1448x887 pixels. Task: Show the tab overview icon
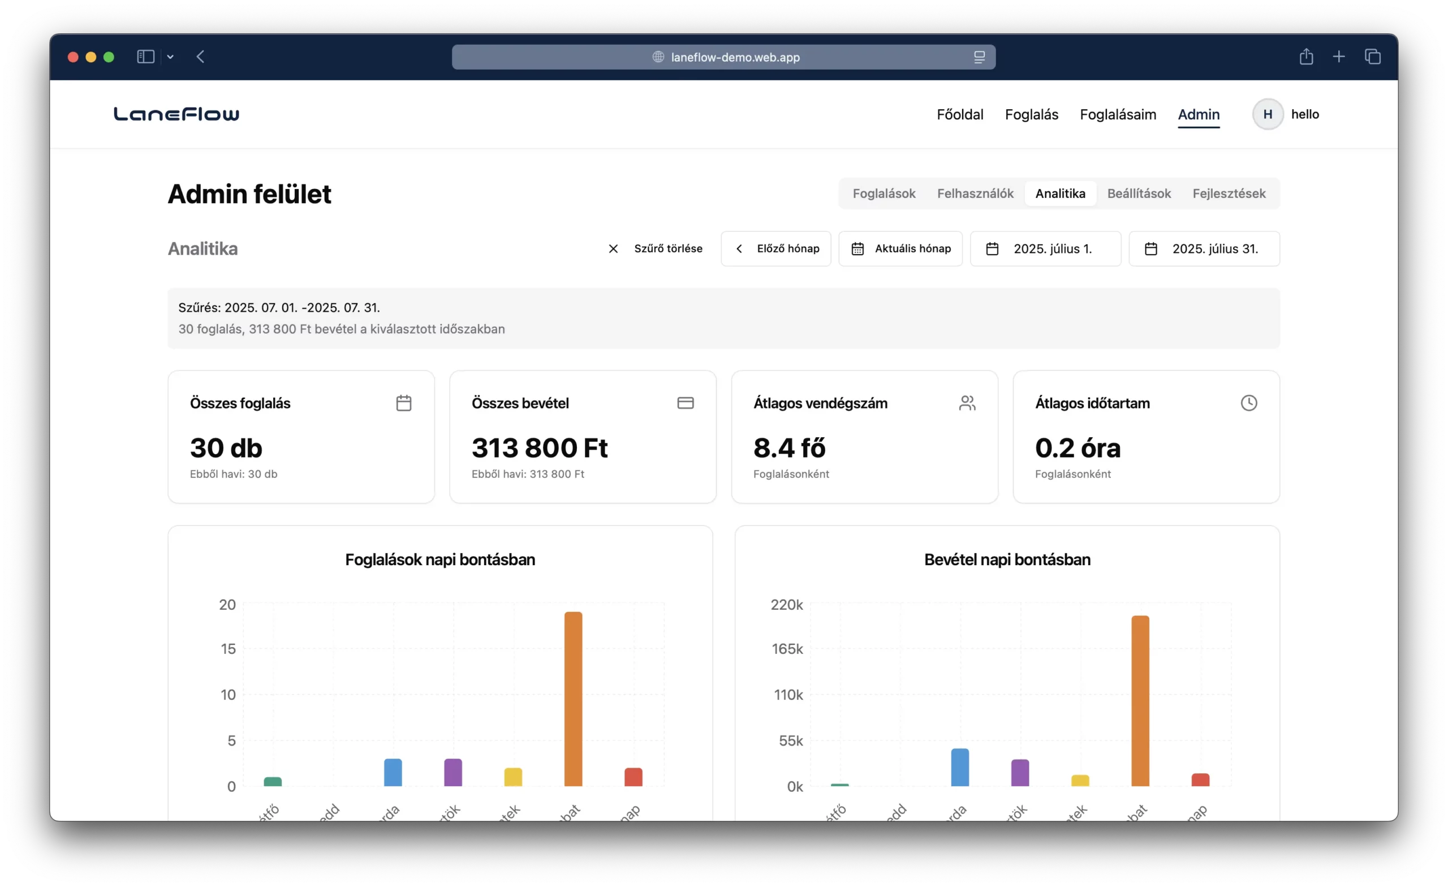(x=1372, y=57)
